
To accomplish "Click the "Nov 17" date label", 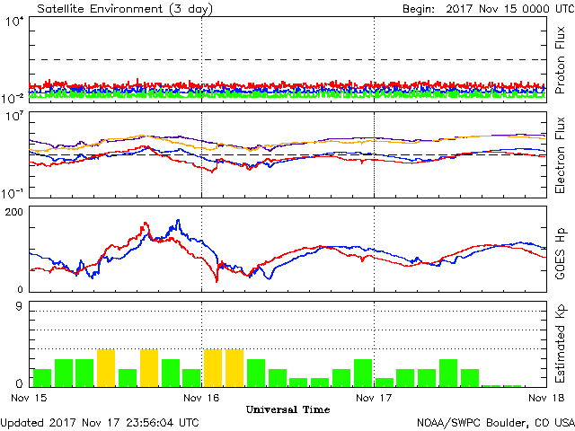I will 374,398.
